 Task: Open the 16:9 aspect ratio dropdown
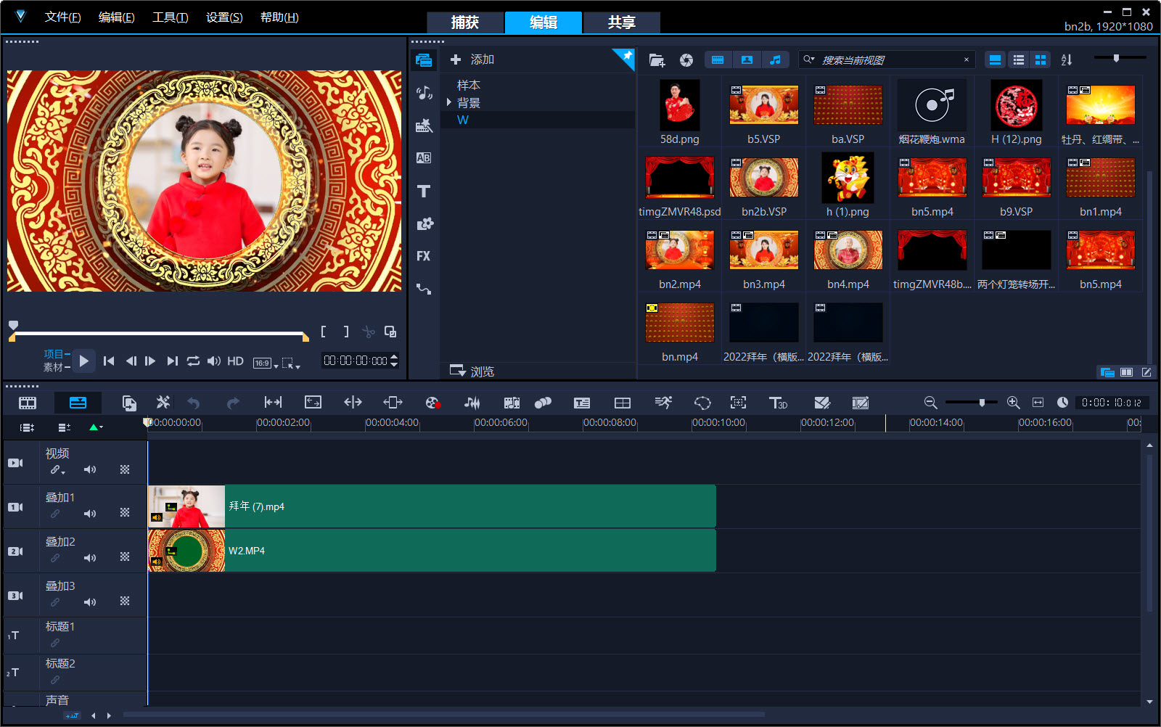(265, 363)
